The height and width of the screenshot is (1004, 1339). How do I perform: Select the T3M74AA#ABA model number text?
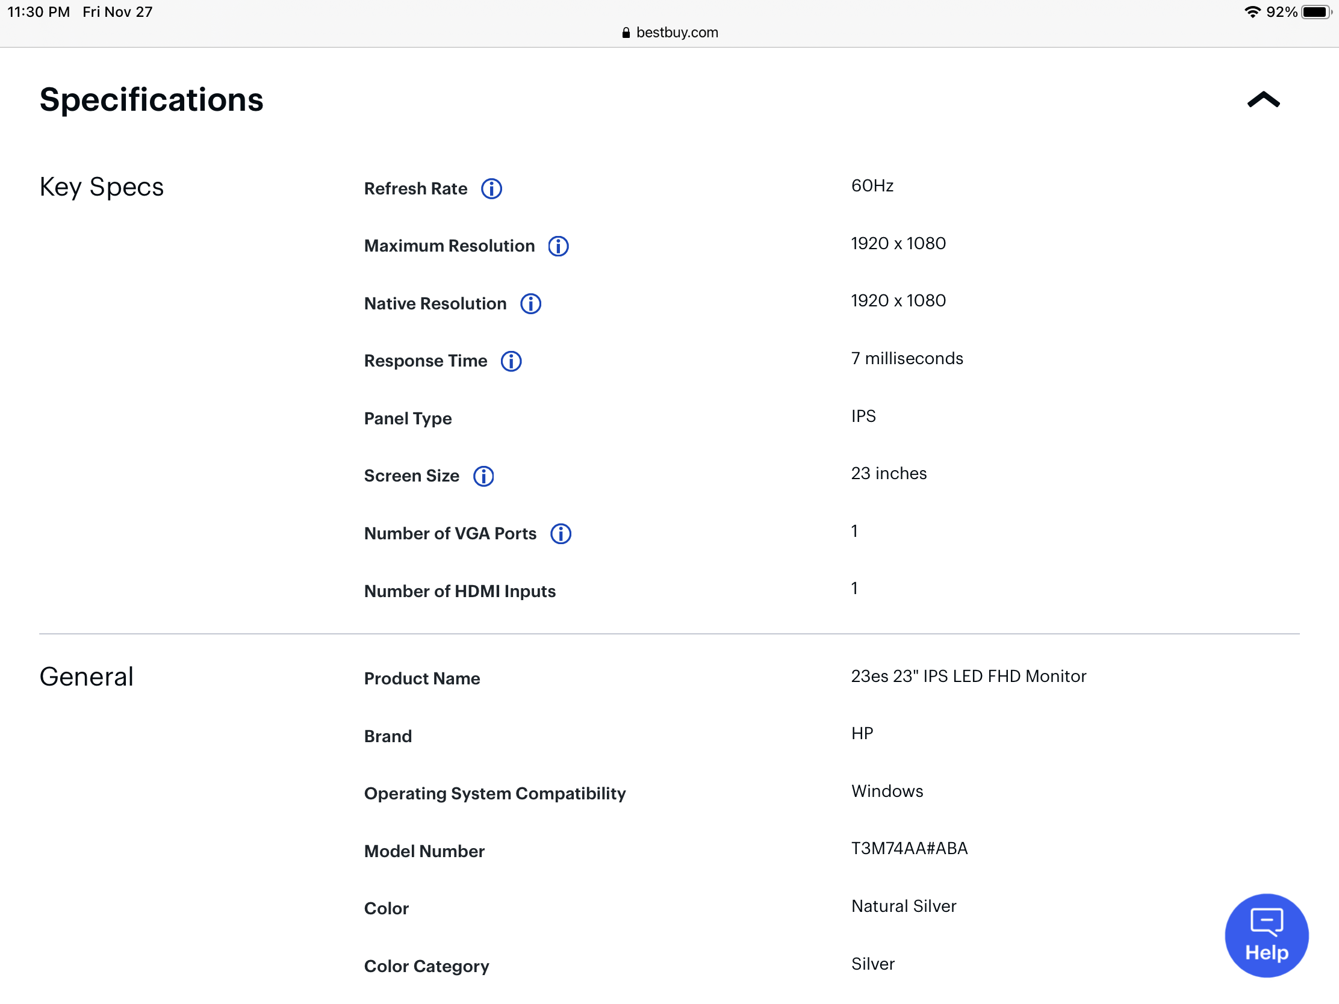tap(909, 849)
